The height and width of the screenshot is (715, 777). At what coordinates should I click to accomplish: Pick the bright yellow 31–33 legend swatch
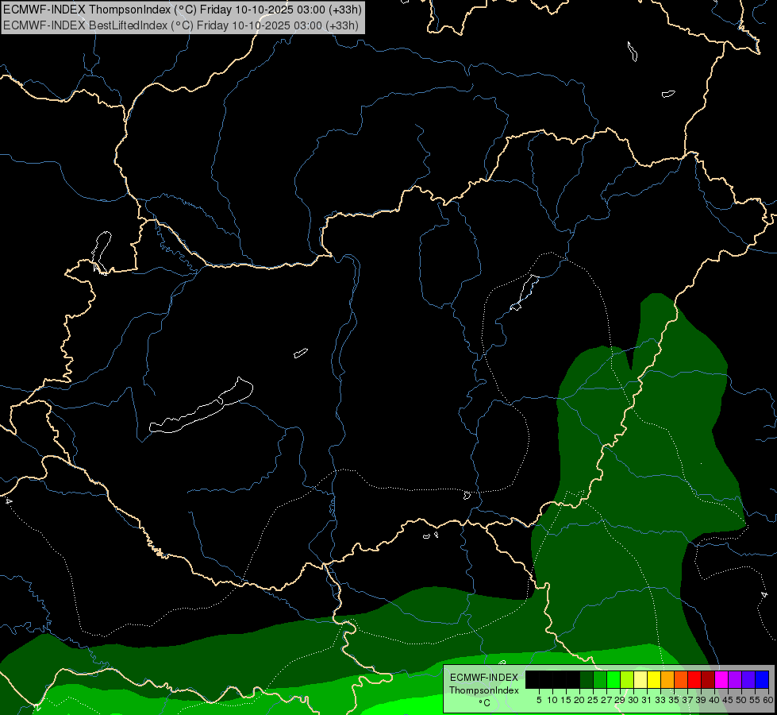coord(654,679)
